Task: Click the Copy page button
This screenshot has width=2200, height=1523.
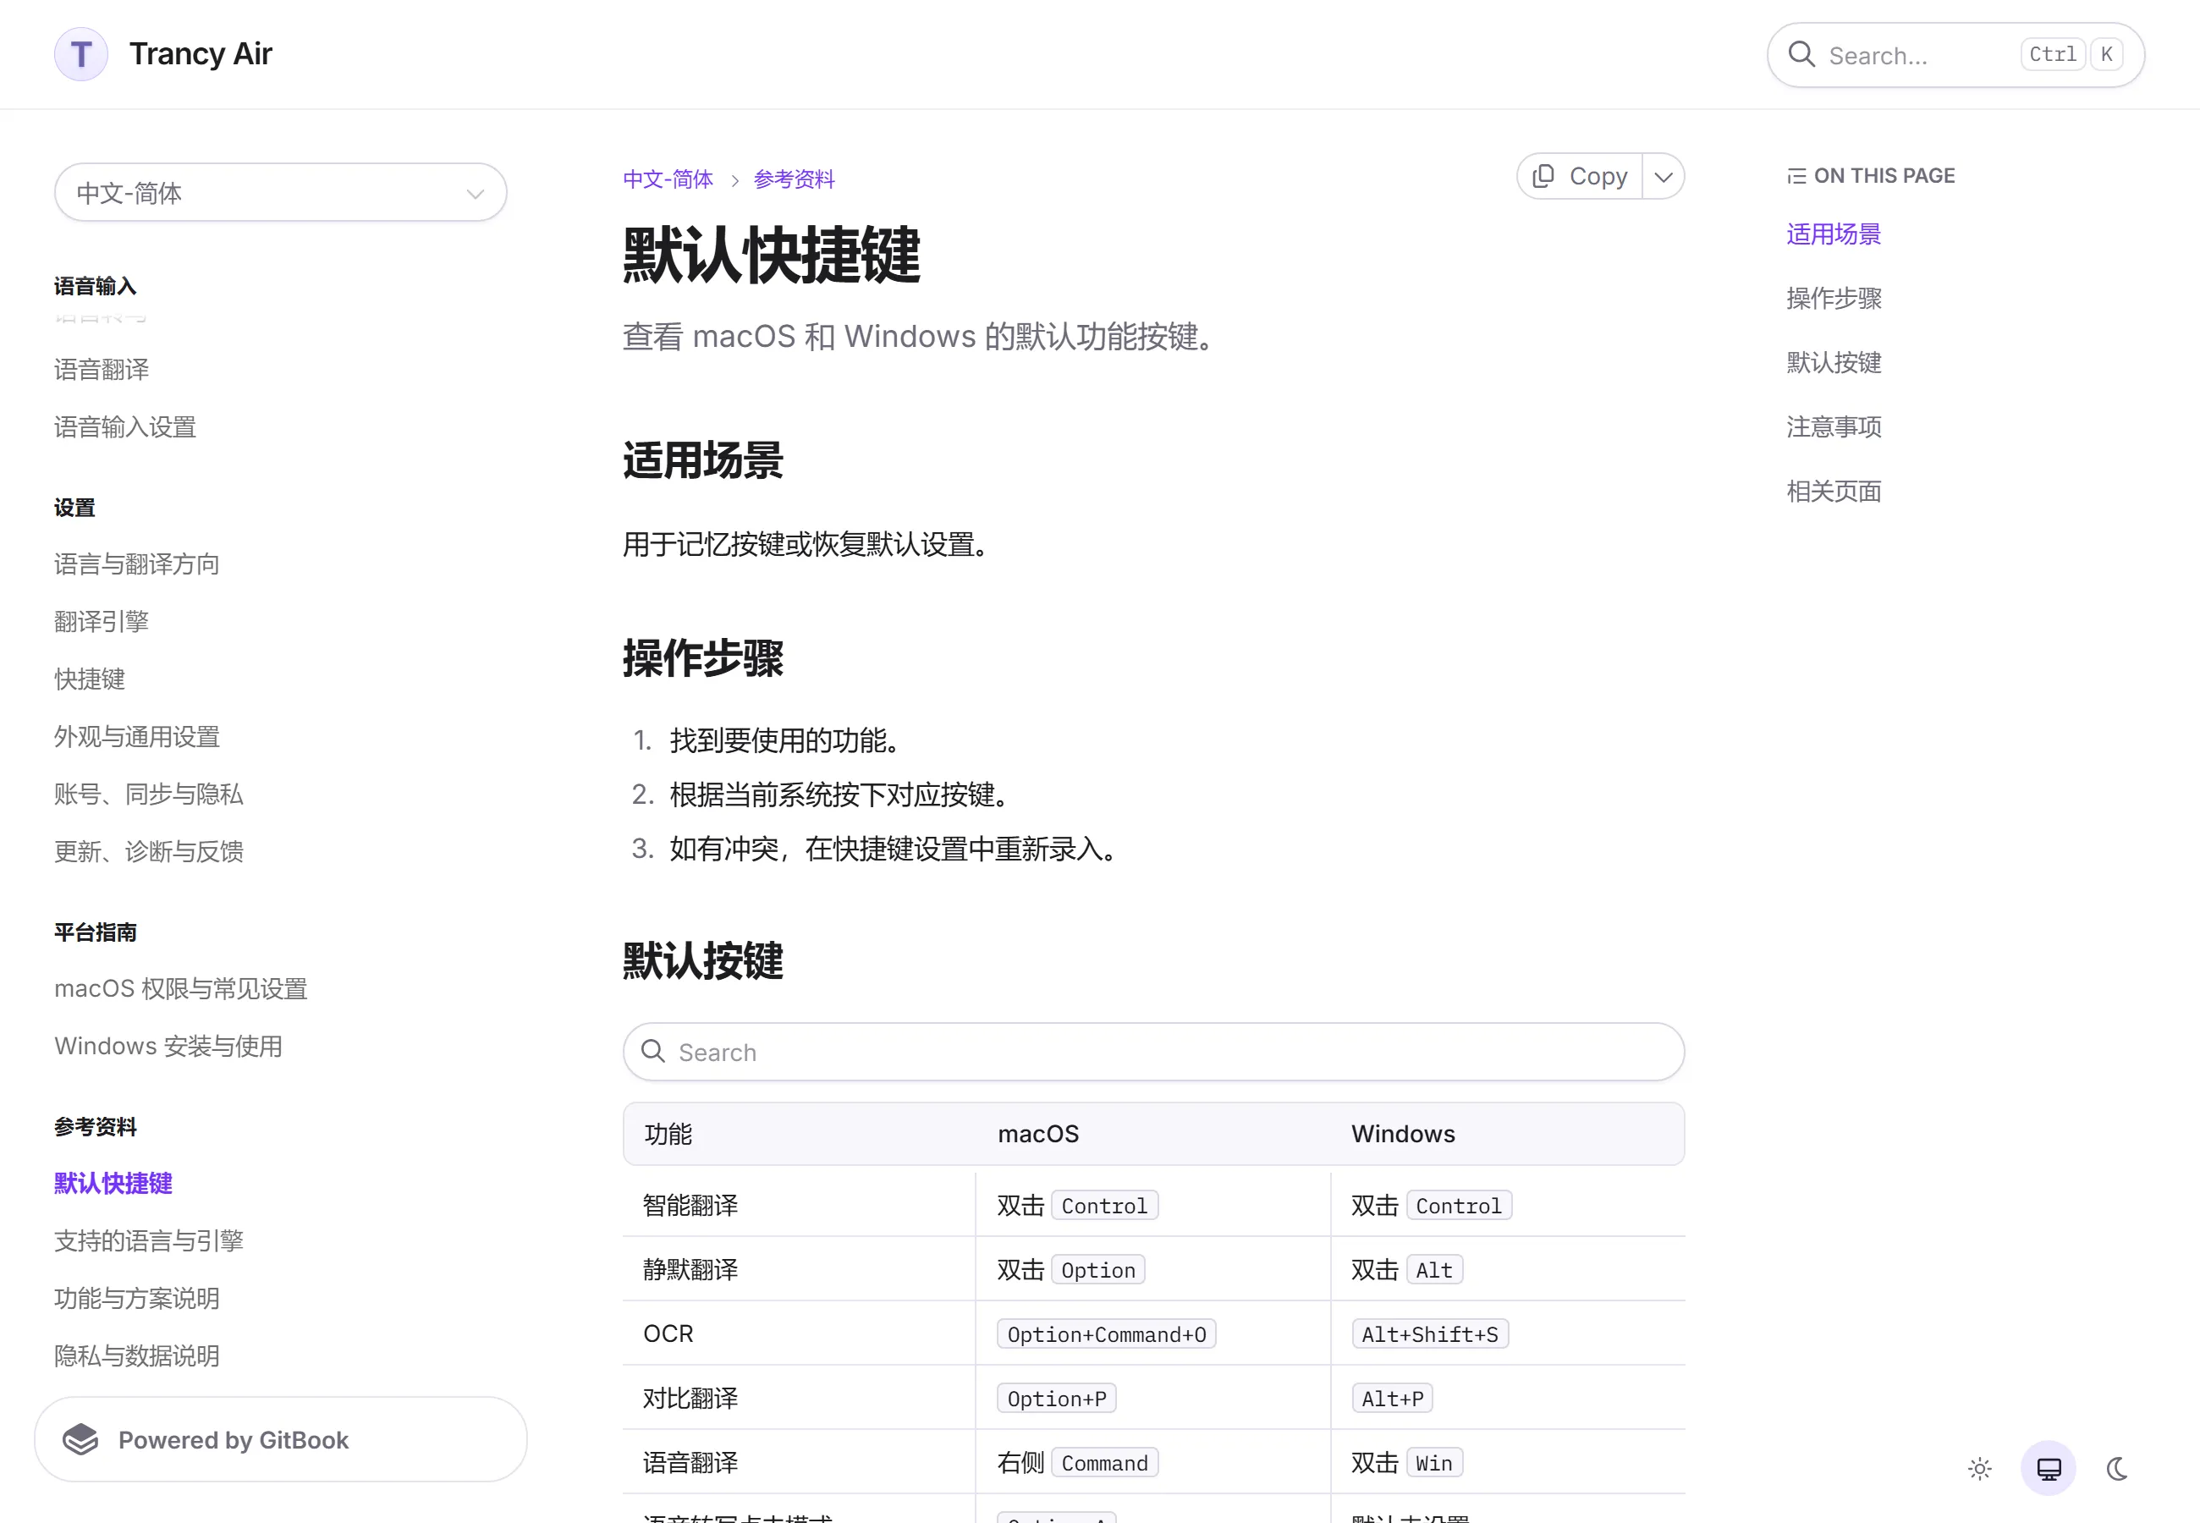Action: tap(1580, 177)
